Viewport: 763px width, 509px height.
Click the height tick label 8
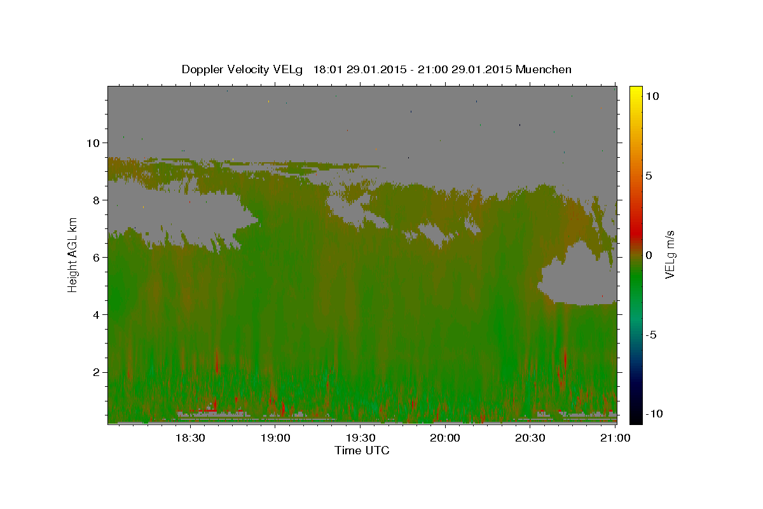[x=97, y=200]
